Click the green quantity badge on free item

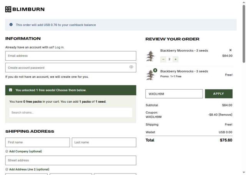coord(155,70)
